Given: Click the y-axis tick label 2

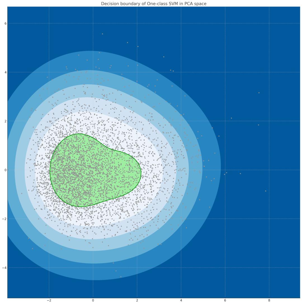Looking at the screenshot, I should 5,121.
